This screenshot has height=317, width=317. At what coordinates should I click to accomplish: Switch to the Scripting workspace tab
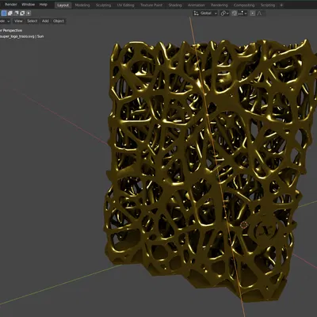(268, 5)
